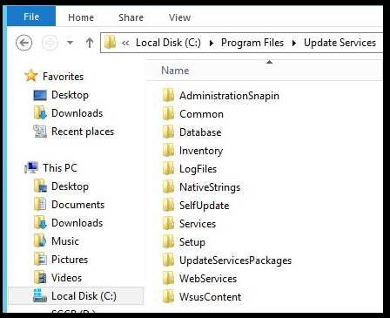
Task: Select the Database folder name
Action: tap(200, 132)
